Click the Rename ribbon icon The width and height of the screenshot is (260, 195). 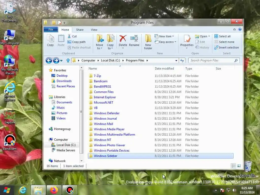(134, 41)
